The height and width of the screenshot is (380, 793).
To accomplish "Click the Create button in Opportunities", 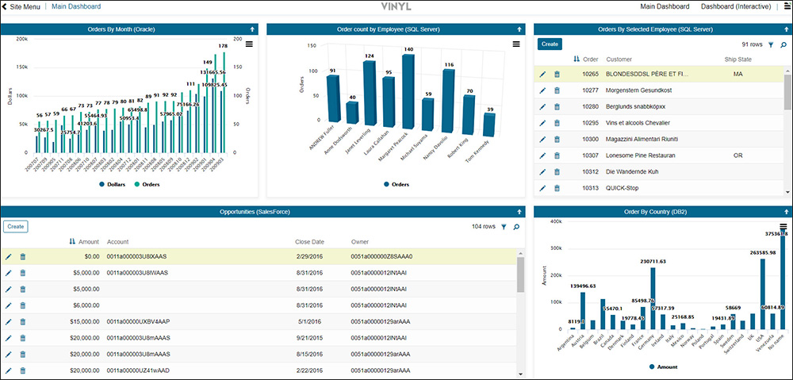I will click(15, 227).
